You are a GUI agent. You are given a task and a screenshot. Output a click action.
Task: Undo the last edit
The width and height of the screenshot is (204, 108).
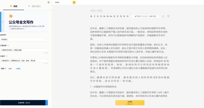(124, 16)
